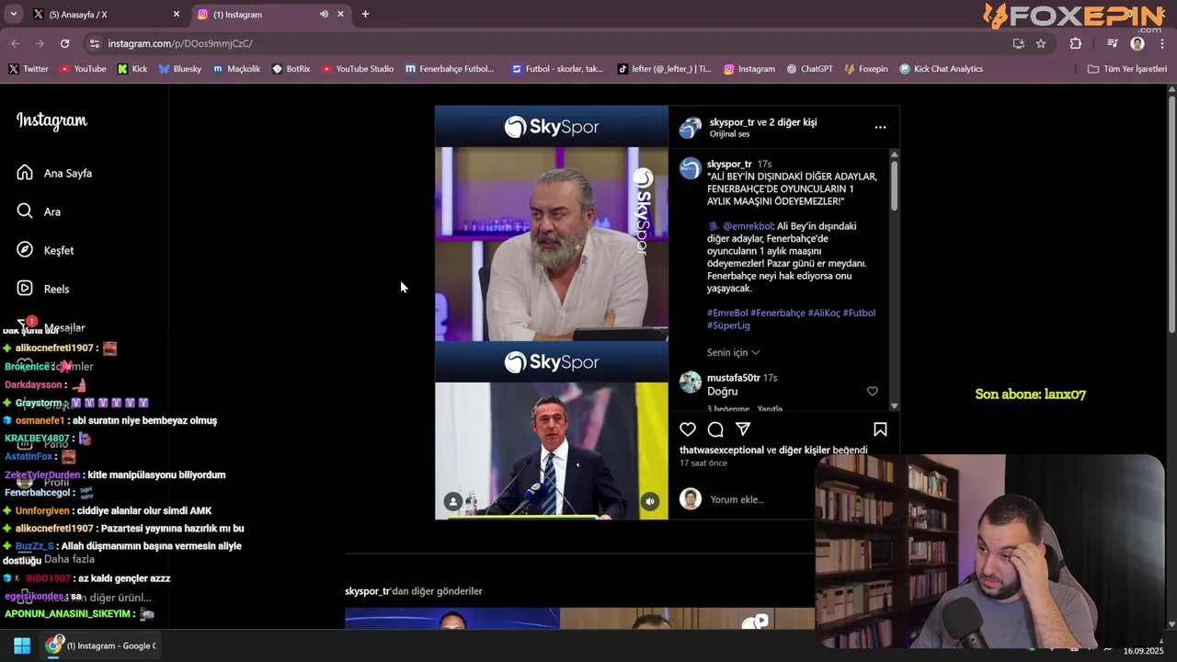Bookmark this page with the star icon

coord(1041,43)
